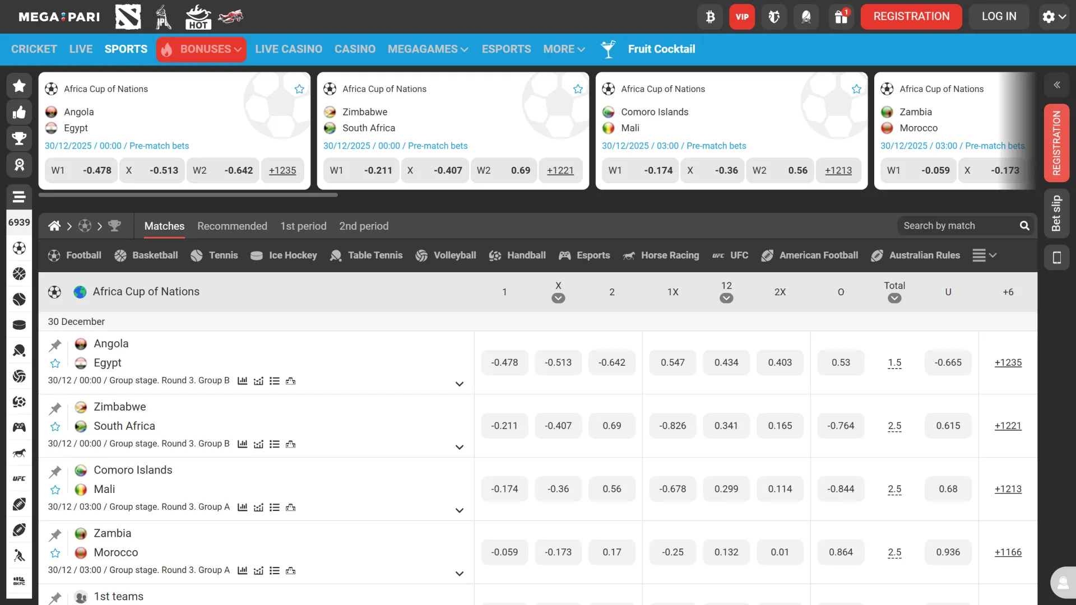Open the trophy tournaments icon in the sidebar
Screen dimensions: 1076x605
pos(19,138)
